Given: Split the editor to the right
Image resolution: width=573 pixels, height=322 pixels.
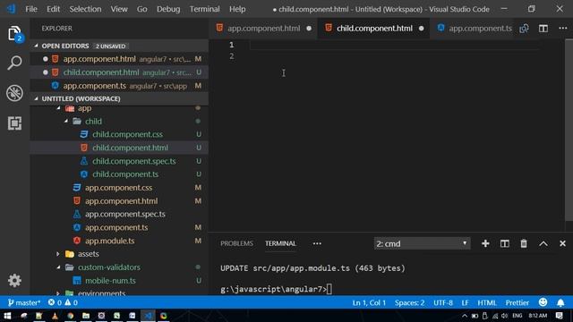Looking at the screenshot, I should coord(543,29).
